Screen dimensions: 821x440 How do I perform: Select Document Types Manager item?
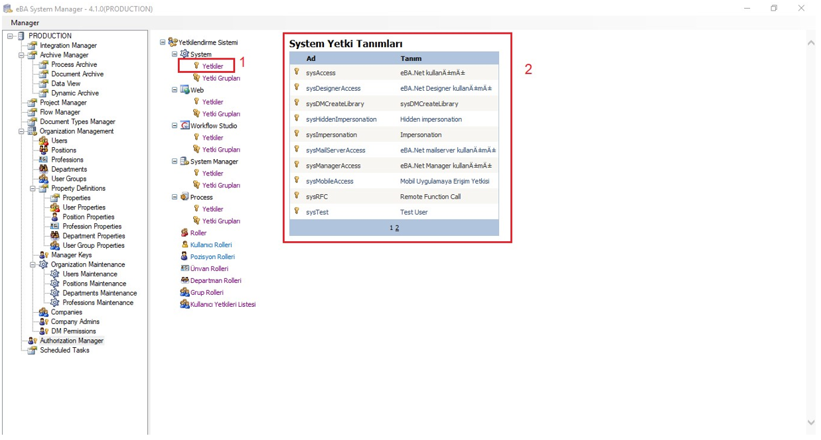(x=77, y=122)
